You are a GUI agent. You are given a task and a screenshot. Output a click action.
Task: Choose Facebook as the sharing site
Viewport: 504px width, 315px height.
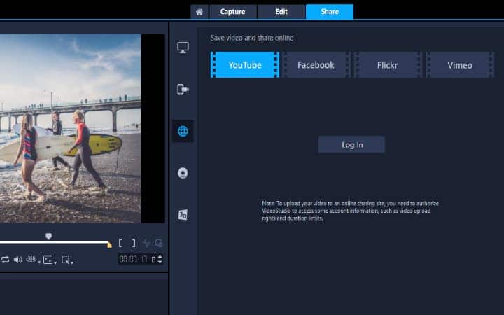tap(316, 65)
